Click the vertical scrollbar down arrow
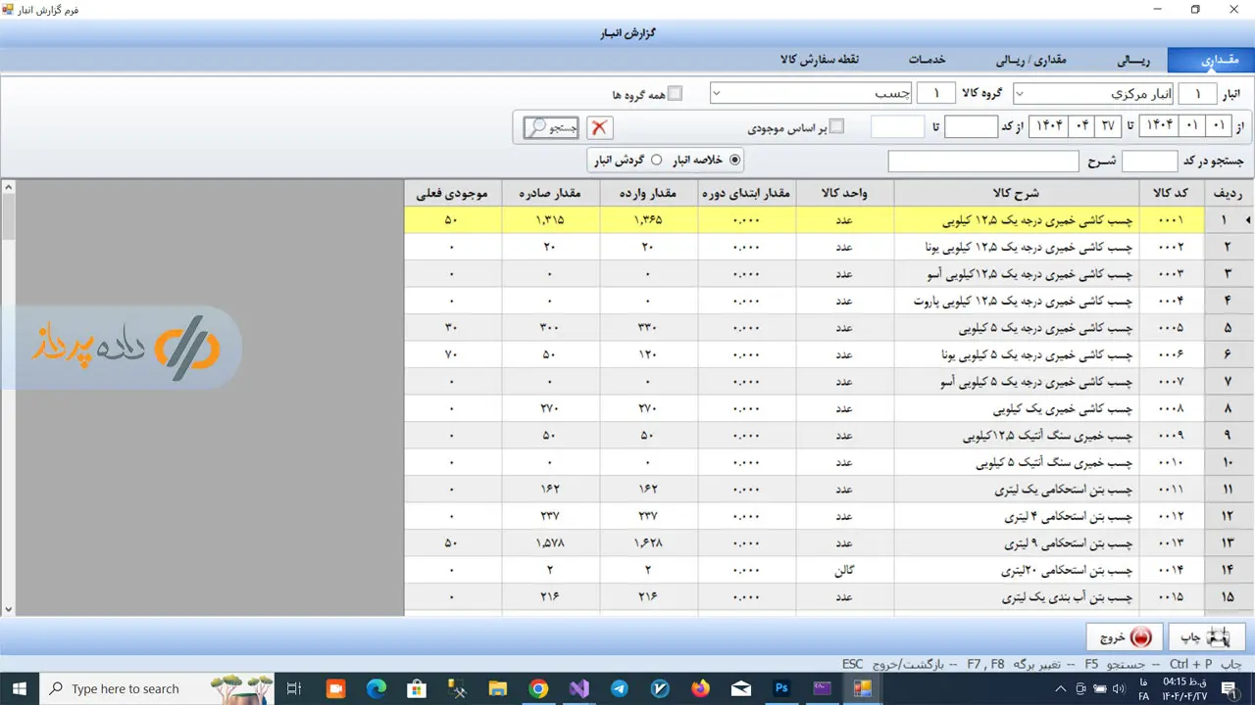This screenshot has height=705, width=1255. [x=8, y=609]
